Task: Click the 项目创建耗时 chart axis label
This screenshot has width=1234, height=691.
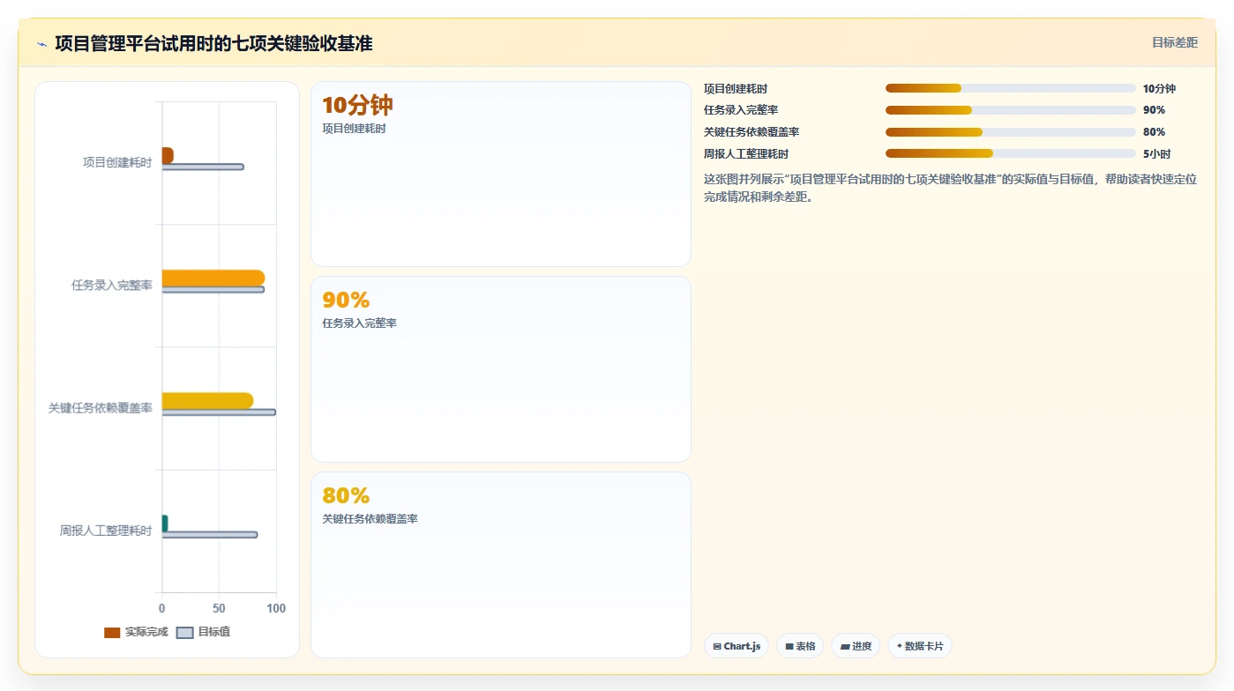Action: 117,163
